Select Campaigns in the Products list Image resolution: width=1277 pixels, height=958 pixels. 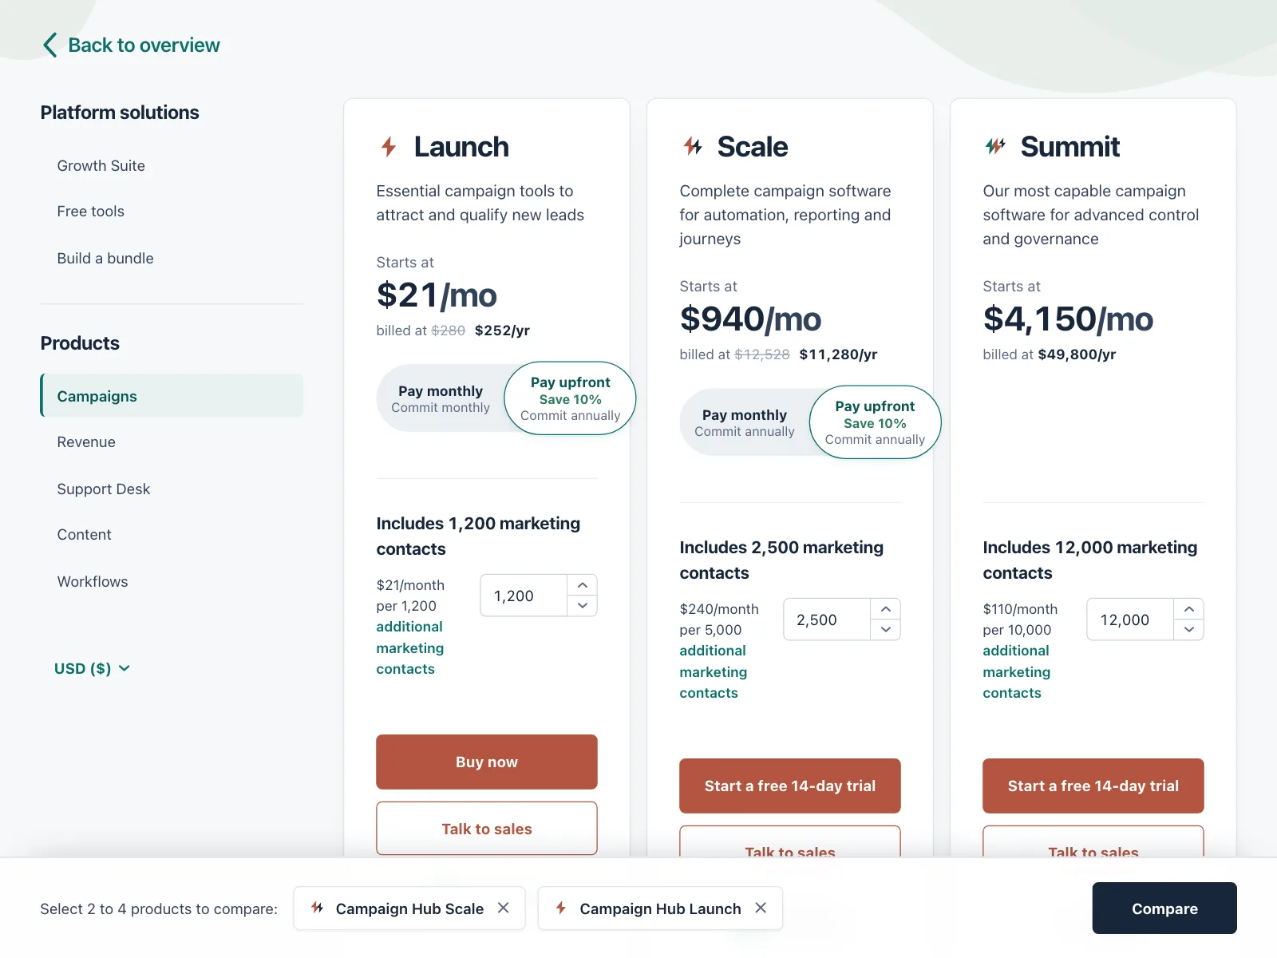tap(172, 396)
